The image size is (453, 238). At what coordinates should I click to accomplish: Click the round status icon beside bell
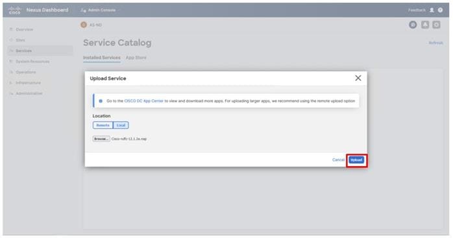413,25
